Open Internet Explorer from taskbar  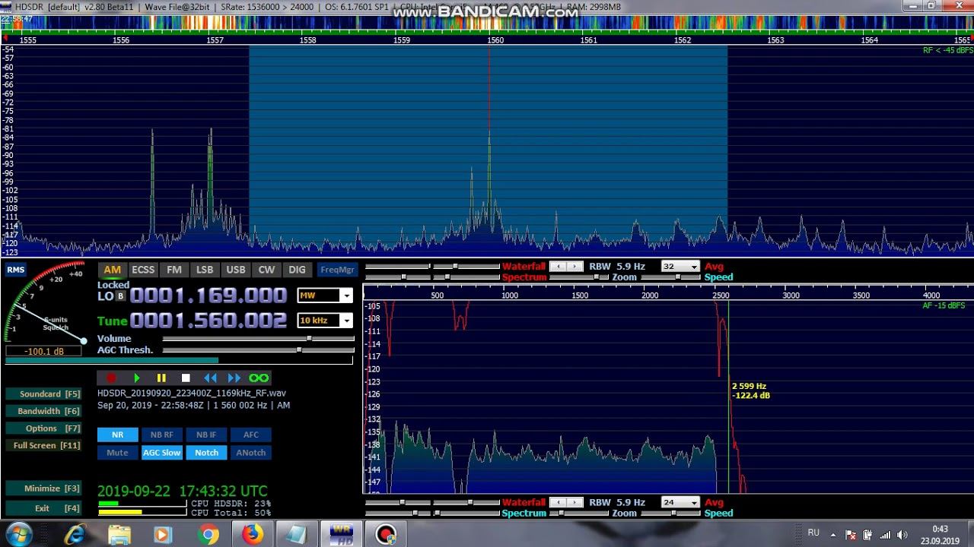tap(75, 534)
